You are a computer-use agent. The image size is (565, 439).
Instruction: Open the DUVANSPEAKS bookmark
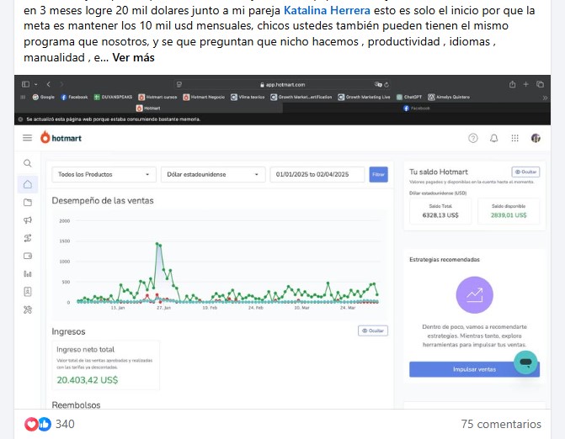113,97
